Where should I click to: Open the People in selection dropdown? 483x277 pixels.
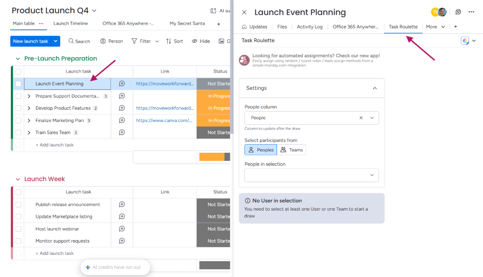(311, 175)
